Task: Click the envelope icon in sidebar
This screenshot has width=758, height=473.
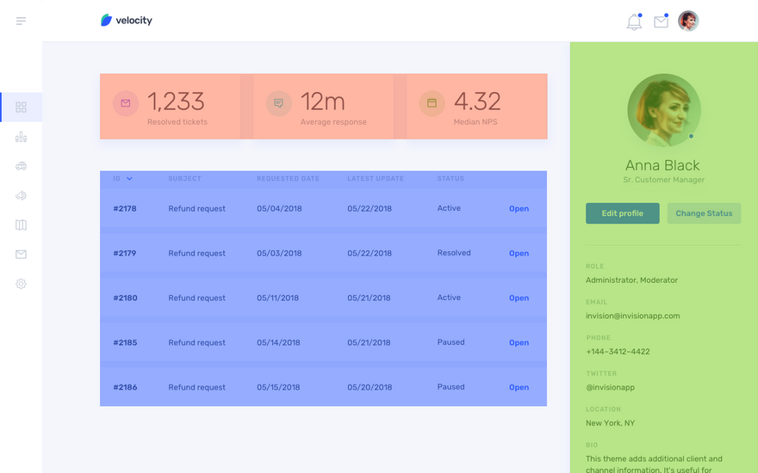Action: click(x=21, y=255)
